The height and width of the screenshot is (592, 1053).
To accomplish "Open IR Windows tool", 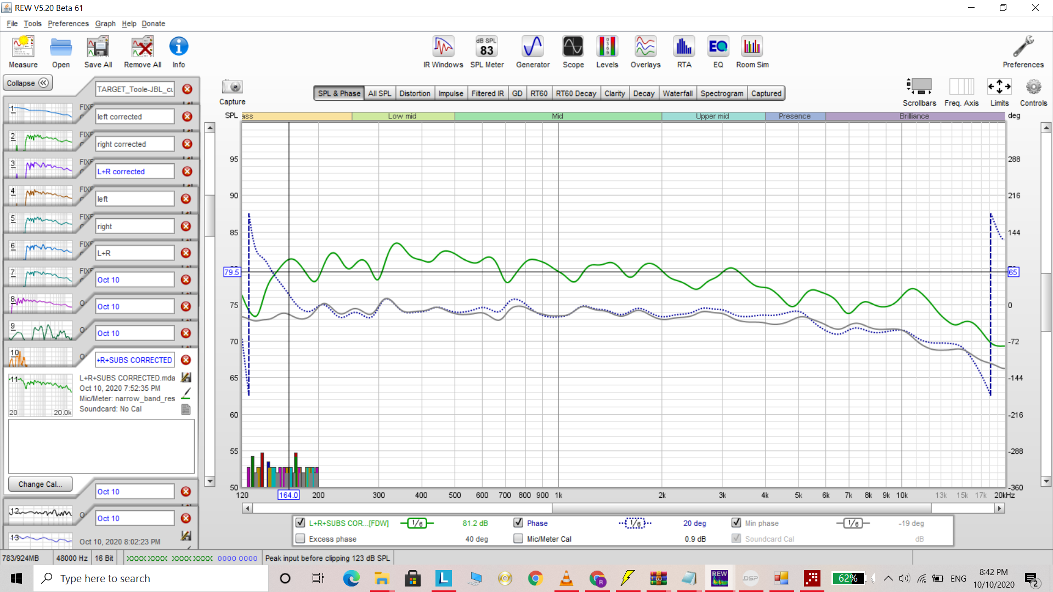I will coord(443,52).
